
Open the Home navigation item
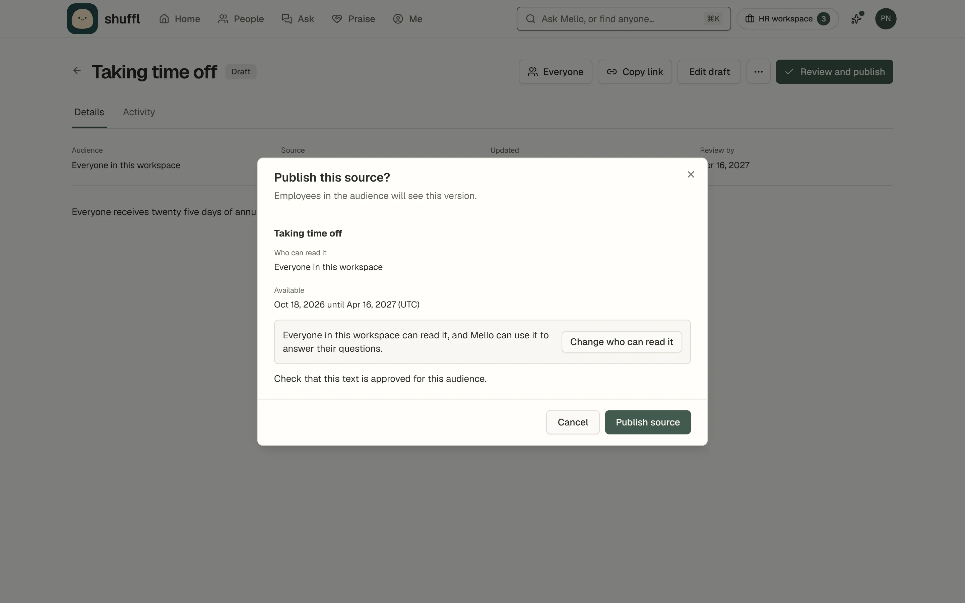180,19
